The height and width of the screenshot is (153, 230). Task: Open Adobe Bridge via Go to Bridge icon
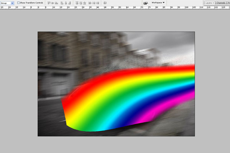(x=146, y=3)
